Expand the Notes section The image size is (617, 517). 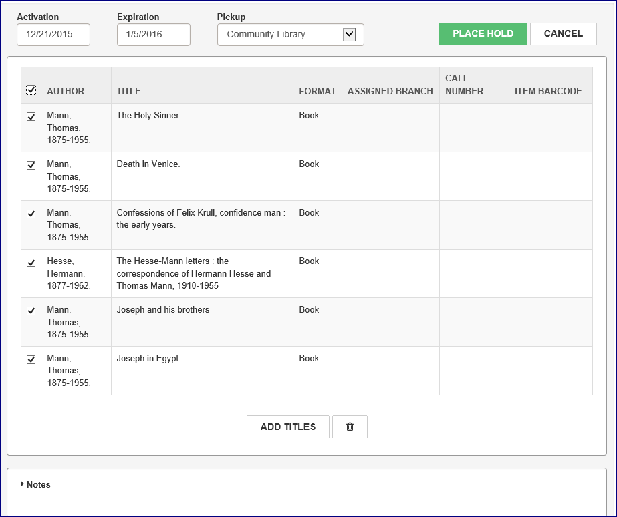(36, 484)
